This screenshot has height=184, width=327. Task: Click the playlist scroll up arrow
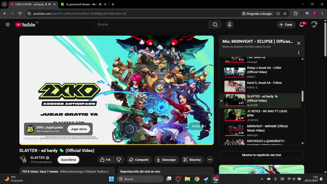(x=302, y=59)
